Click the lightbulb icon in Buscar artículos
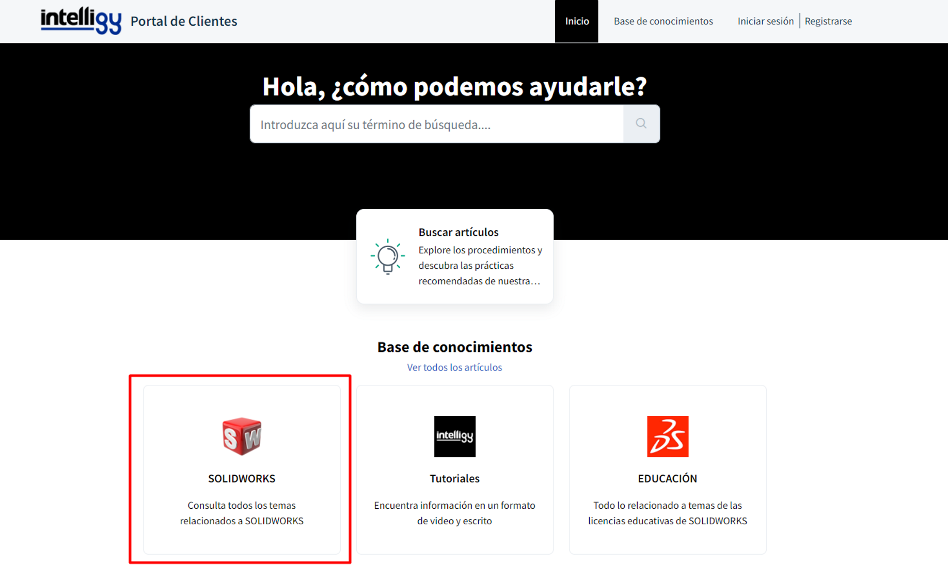The height and width of the screenshot is (581, 948). pos(387,256)
